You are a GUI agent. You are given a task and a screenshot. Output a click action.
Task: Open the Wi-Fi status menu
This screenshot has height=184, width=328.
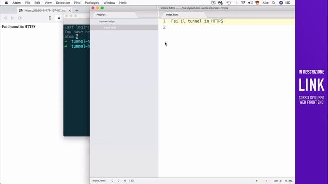[243, 3]
